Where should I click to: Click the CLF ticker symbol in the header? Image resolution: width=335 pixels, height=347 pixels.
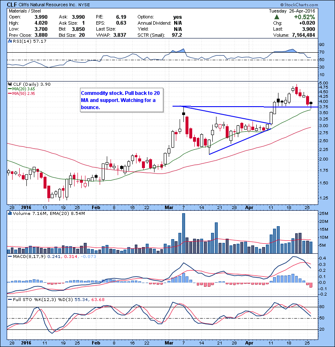12,5
